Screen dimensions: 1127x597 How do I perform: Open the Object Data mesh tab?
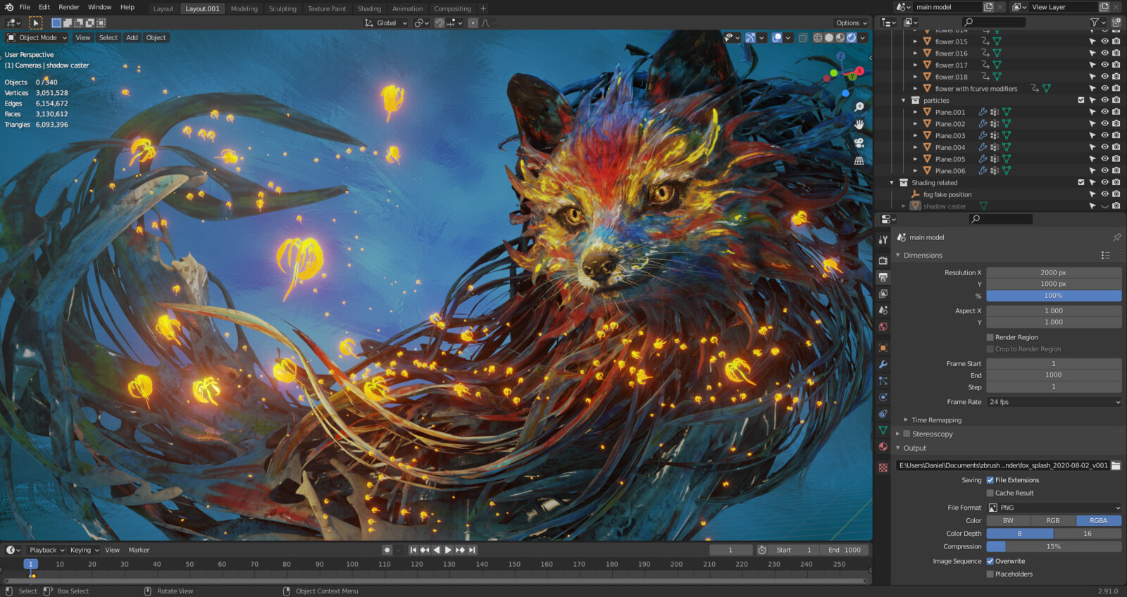point(883,430)
